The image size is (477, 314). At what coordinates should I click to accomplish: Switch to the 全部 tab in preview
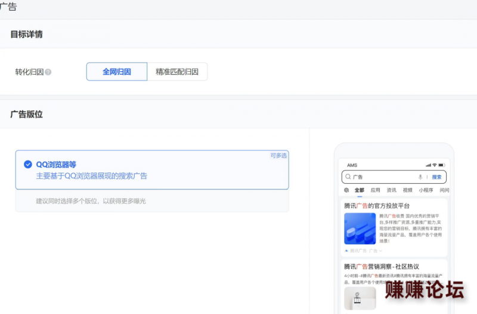[x=360, y=190]
